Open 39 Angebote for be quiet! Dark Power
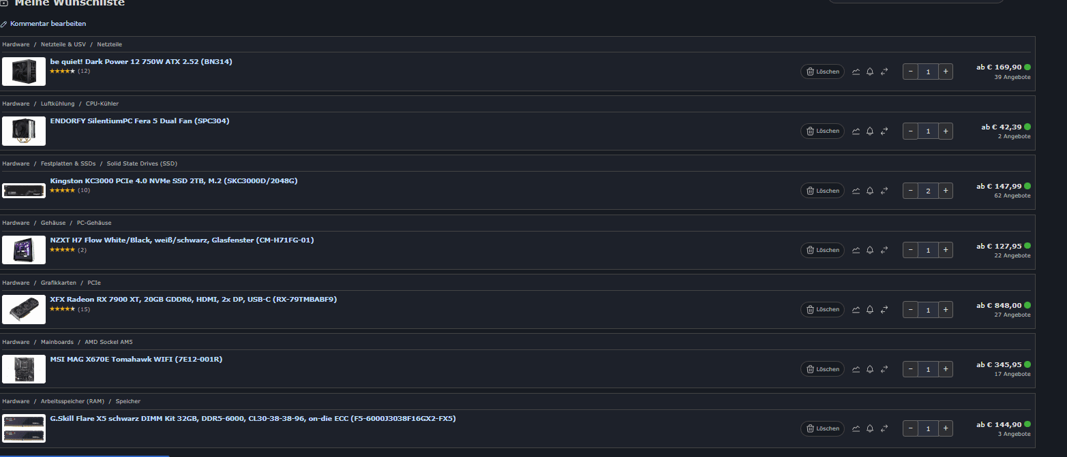 [x=1012, y=77]
